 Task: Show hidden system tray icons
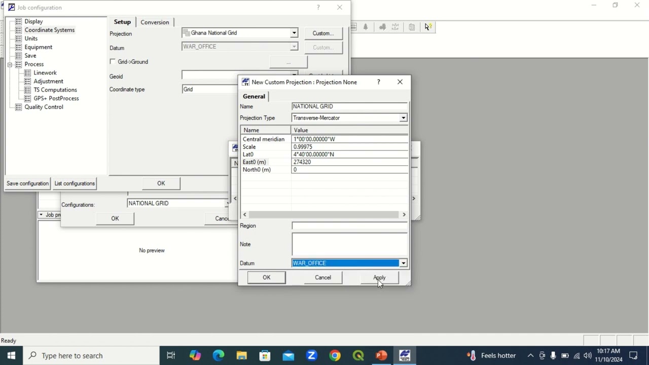(530, 355)
